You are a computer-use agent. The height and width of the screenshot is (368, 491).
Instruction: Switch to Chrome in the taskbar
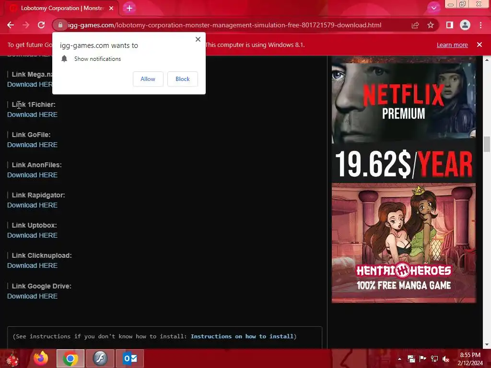point(70,358)
